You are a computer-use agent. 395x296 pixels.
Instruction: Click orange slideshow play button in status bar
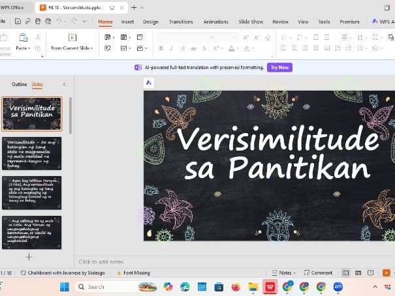[x=386, y=273]
